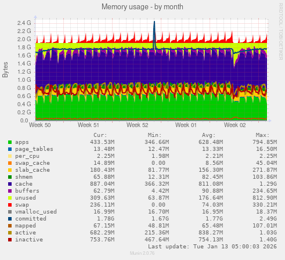
Task: Click the 'Week 52' axis label
Action: (138, 125)
